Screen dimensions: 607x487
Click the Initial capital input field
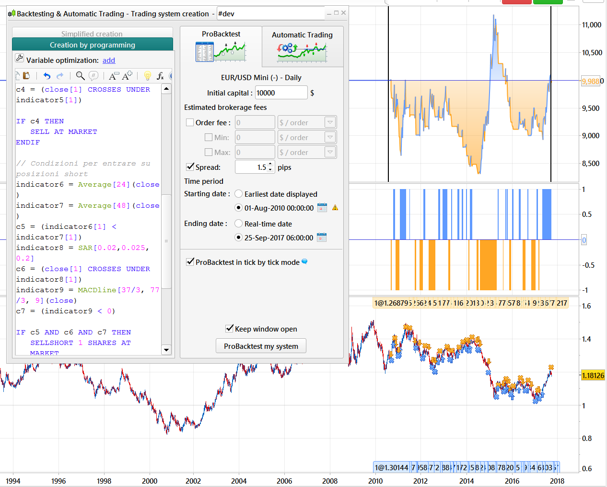point(281,93)
